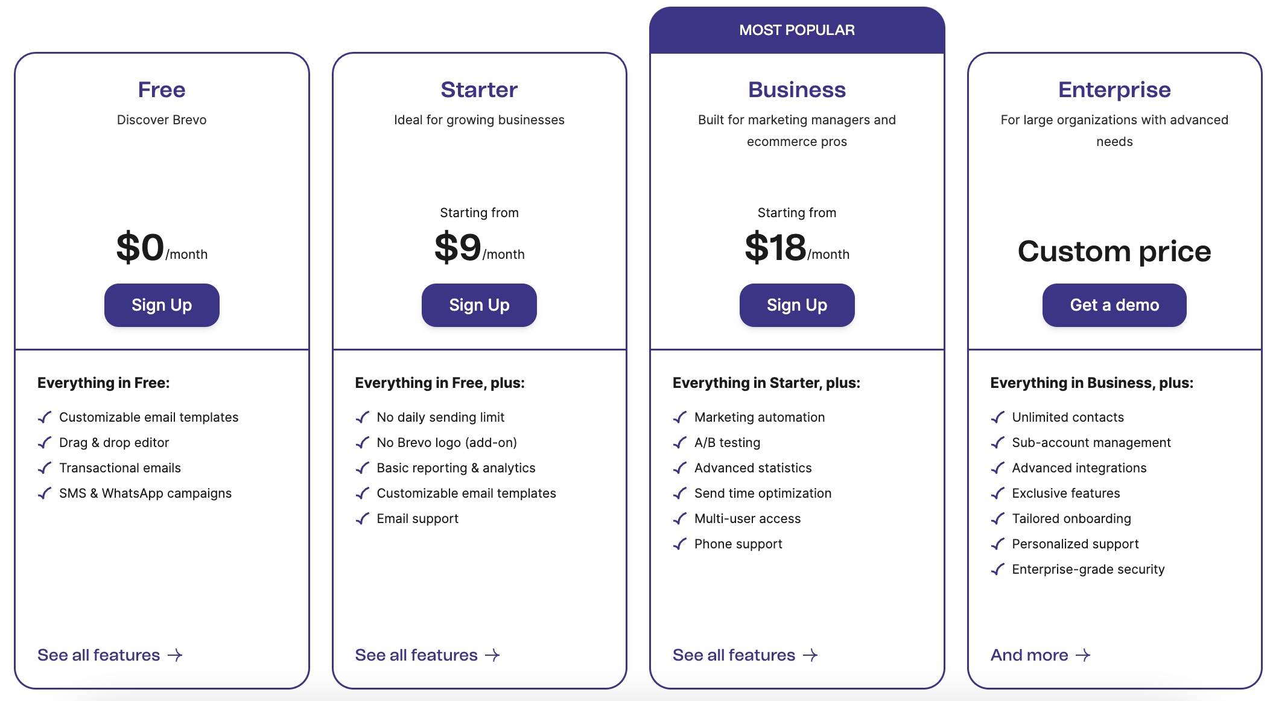
Task: Follow the And more link for Enterprise
Action: (1029, 655)
